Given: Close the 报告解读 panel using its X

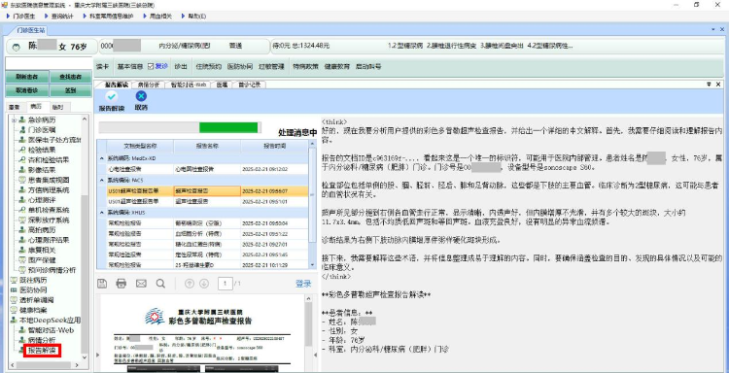Looking at the screenshot, I should pyautogui.click(x=718, y=85).
